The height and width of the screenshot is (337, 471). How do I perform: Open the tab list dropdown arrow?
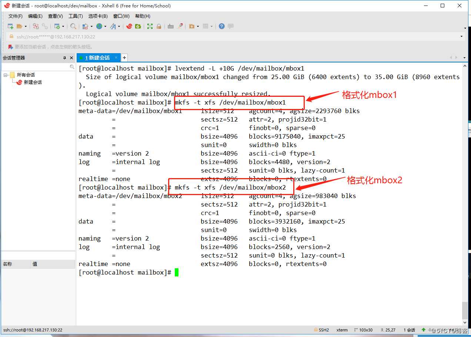coord(464,58)
